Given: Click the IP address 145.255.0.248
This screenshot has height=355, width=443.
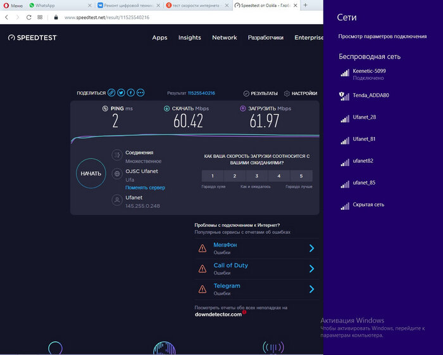Looking at the screenshot, I should 142,206.
